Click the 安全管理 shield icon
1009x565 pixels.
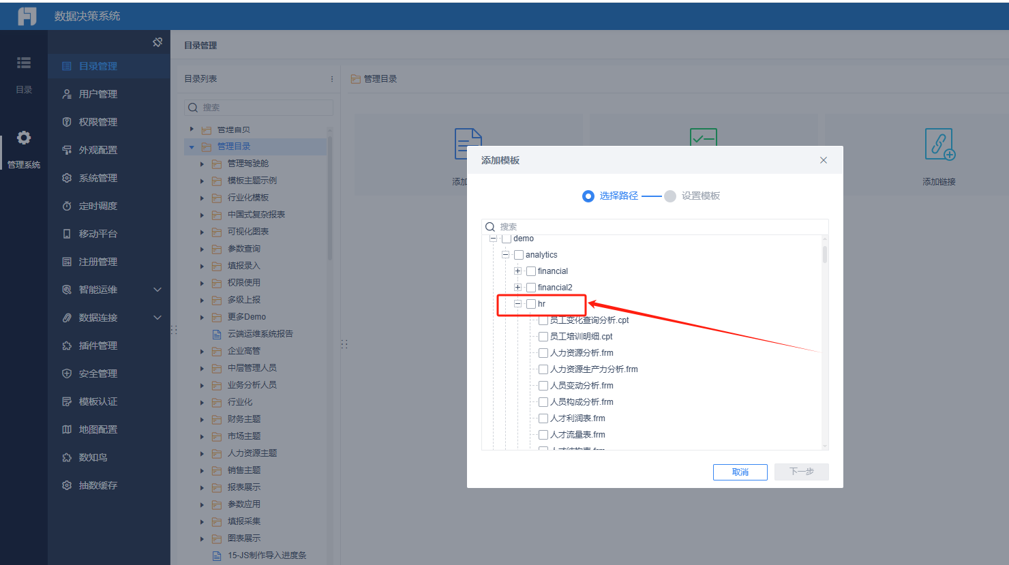click(x=67, y=373)
